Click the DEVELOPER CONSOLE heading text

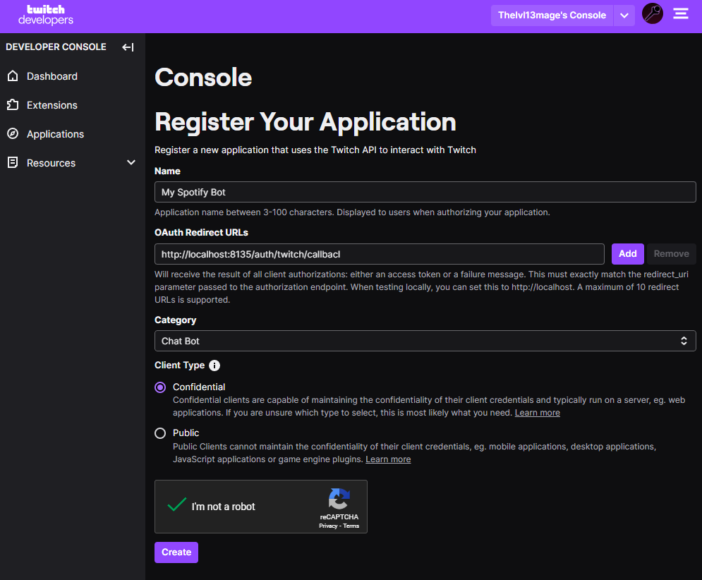point(56,47)
